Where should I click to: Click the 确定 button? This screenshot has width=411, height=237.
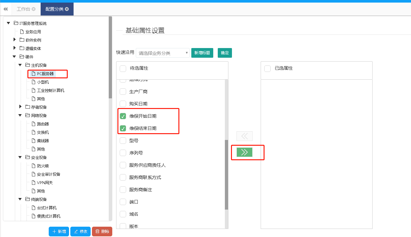click(x=225, y=53)
